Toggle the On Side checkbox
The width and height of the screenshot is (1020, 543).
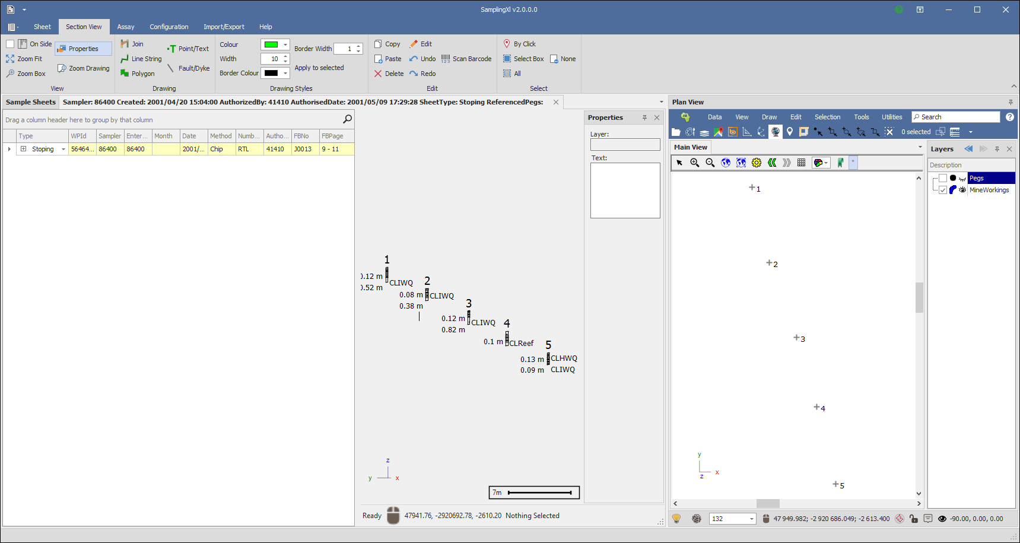pos(10,44)
